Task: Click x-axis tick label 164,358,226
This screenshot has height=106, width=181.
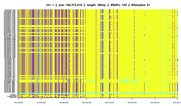Action: point(41,102)
